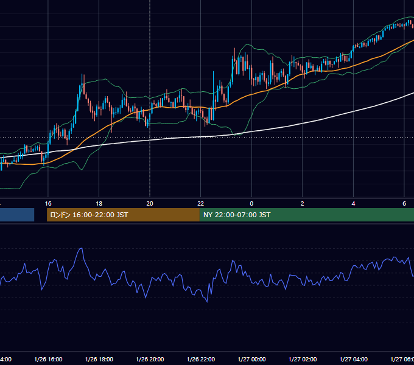Select the 4 hour label on chart axis
Image resolution: width=414 pixels, height=365 pixels.
coord(353,204)
